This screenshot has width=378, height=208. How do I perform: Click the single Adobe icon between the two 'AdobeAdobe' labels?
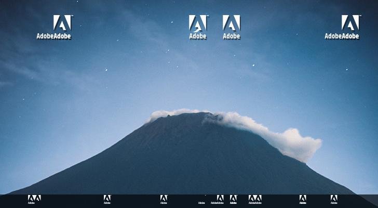click(233, 198)
